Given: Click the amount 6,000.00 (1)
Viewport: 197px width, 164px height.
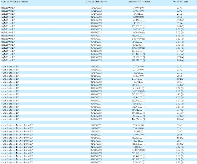Looking at the screenshot, I should tap(139, 29).
